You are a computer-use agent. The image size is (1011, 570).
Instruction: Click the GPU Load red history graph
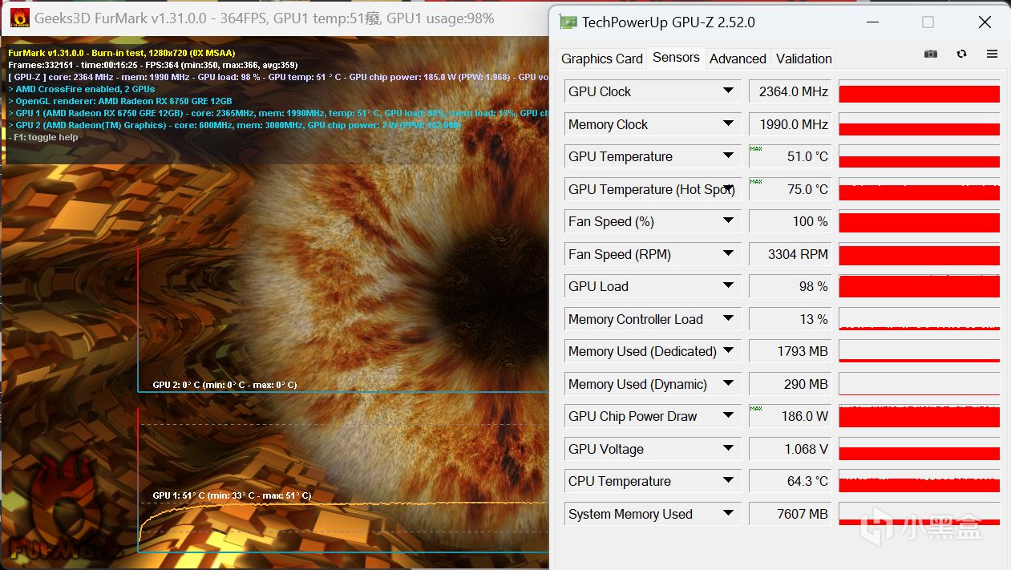pos(920,286)
